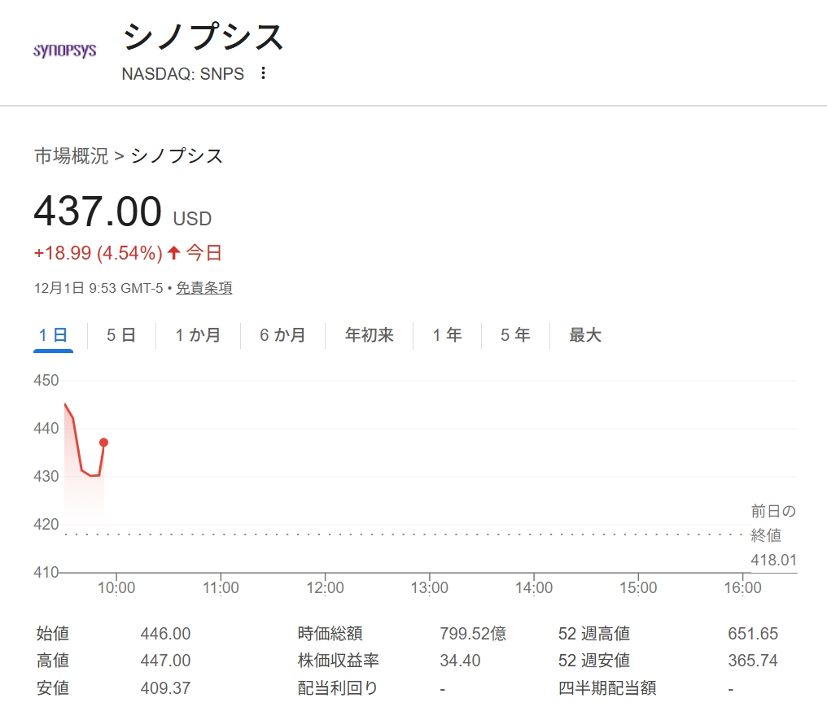827x720 pixels.
Task: Click the 高値 value 447.00
Action: coord(165,661)
